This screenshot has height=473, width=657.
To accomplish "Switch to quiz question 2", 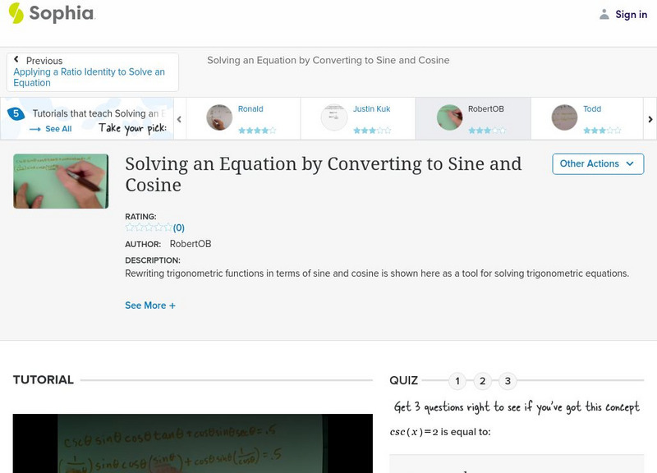I will (482, 380).
